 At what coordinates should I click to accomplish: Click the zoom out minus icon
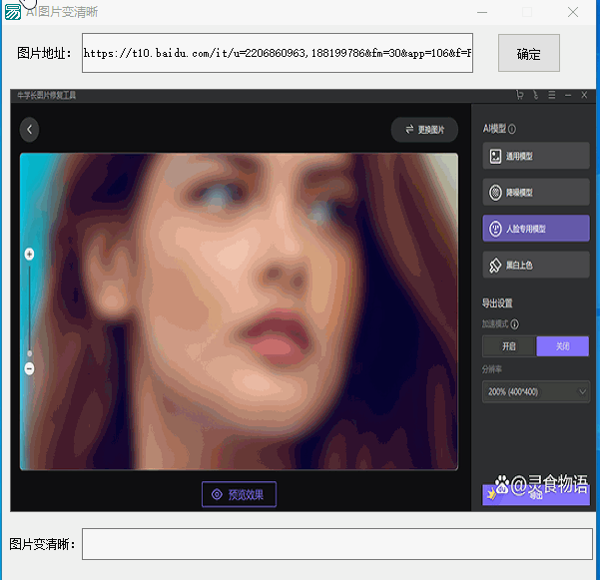tap(29, 368)
